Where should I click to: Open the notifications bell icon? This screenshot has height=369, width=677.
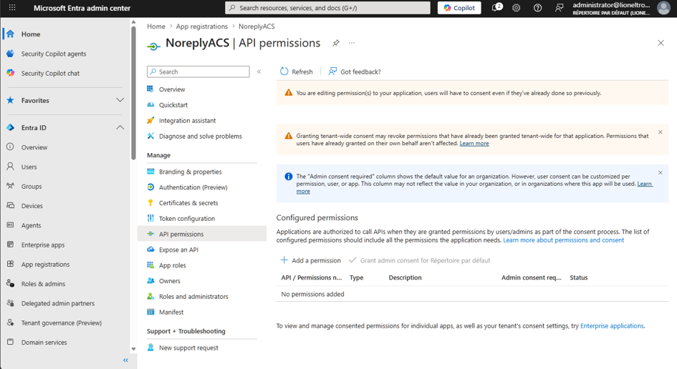coord(496,7)
